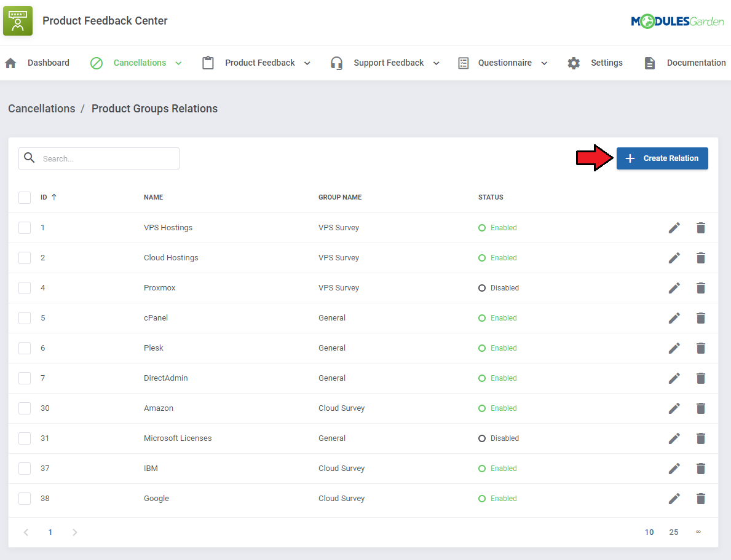This screenshot has width=731, height=560.
Task: Show 10 entries per page
Action: pos(649,532)
